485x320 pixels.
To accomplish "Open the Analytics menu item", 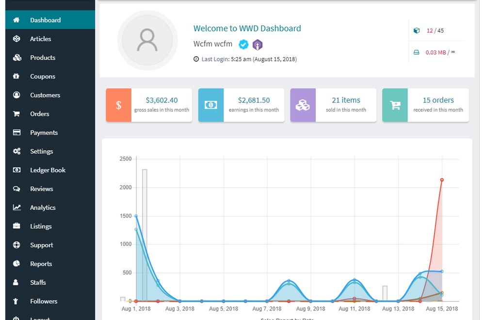I will tap(50, 208).
